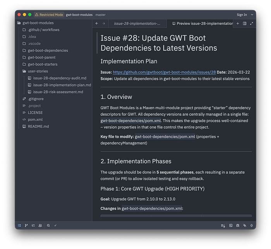
Task: Click the Sign In button
Action: (x=242, y=15)
